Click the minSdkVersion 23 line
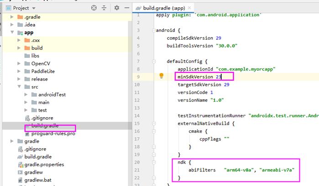 [x=199, y=77]
